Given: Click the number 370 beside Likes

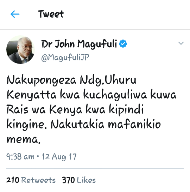Looking at the screenshot, I should click(68, 180).
